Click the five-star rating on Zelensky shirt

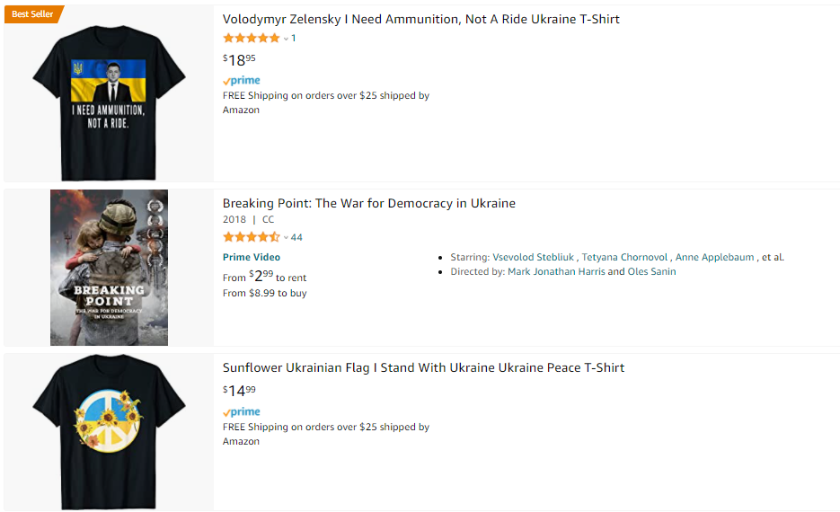coord(251,39)
